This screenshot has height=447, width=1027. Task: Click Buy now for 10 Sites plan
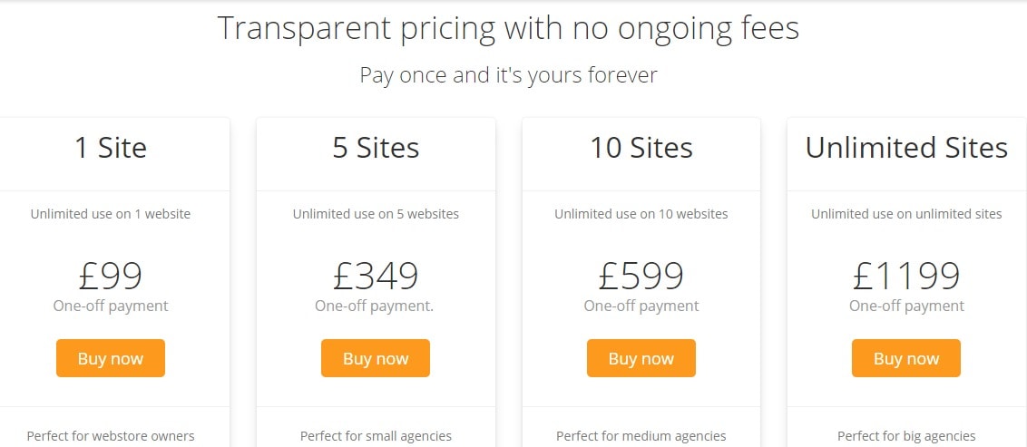(641, 358)
